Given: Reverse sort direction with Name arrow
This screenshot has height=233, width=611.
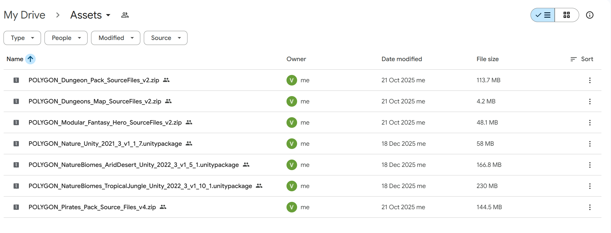Looking at the screenshot, I should pyautogui.click(x=30, y=59).
